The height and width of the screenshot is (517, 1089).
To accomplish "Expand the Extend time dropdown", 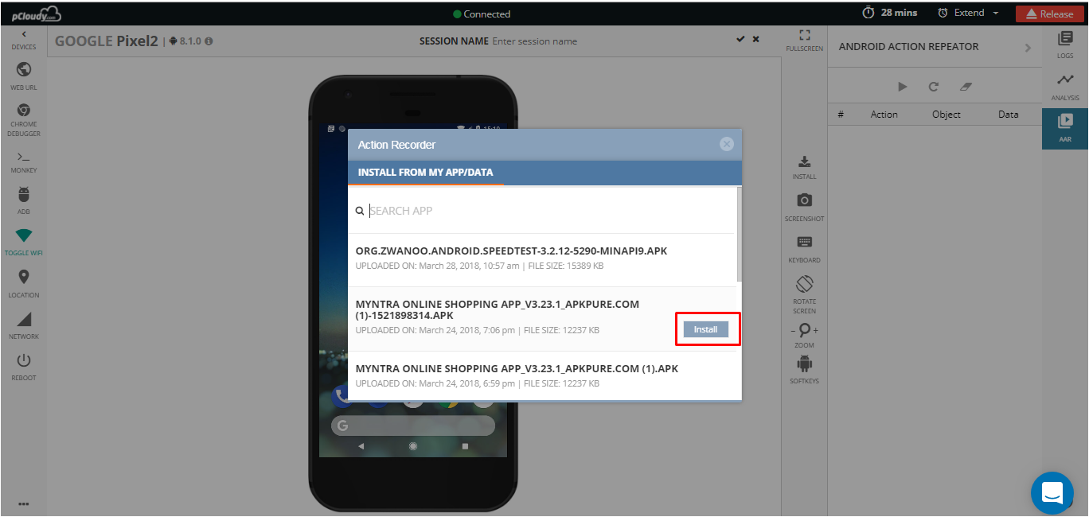I will pos(968,13).
